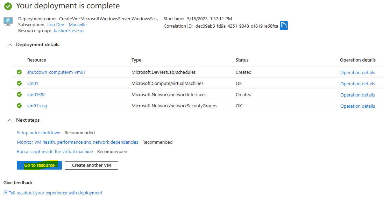Click the Created status for shutdown-computevm-vm01
The width and height of the screenshot is (383, 200).
tap(243, 72)
